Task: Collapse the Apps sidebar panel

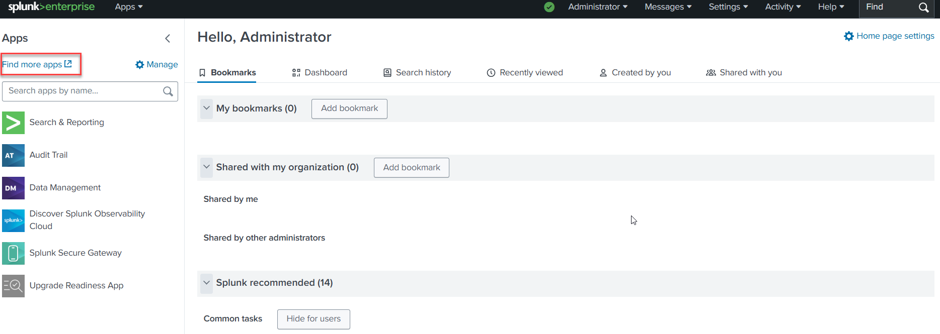Action: click(x=168, y=38)
